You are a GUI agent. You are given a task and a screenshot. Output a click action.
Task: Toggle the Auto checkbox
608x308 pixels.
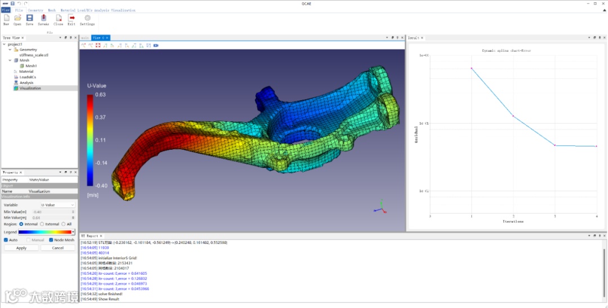pyautogui.click(x=6, y=240)
